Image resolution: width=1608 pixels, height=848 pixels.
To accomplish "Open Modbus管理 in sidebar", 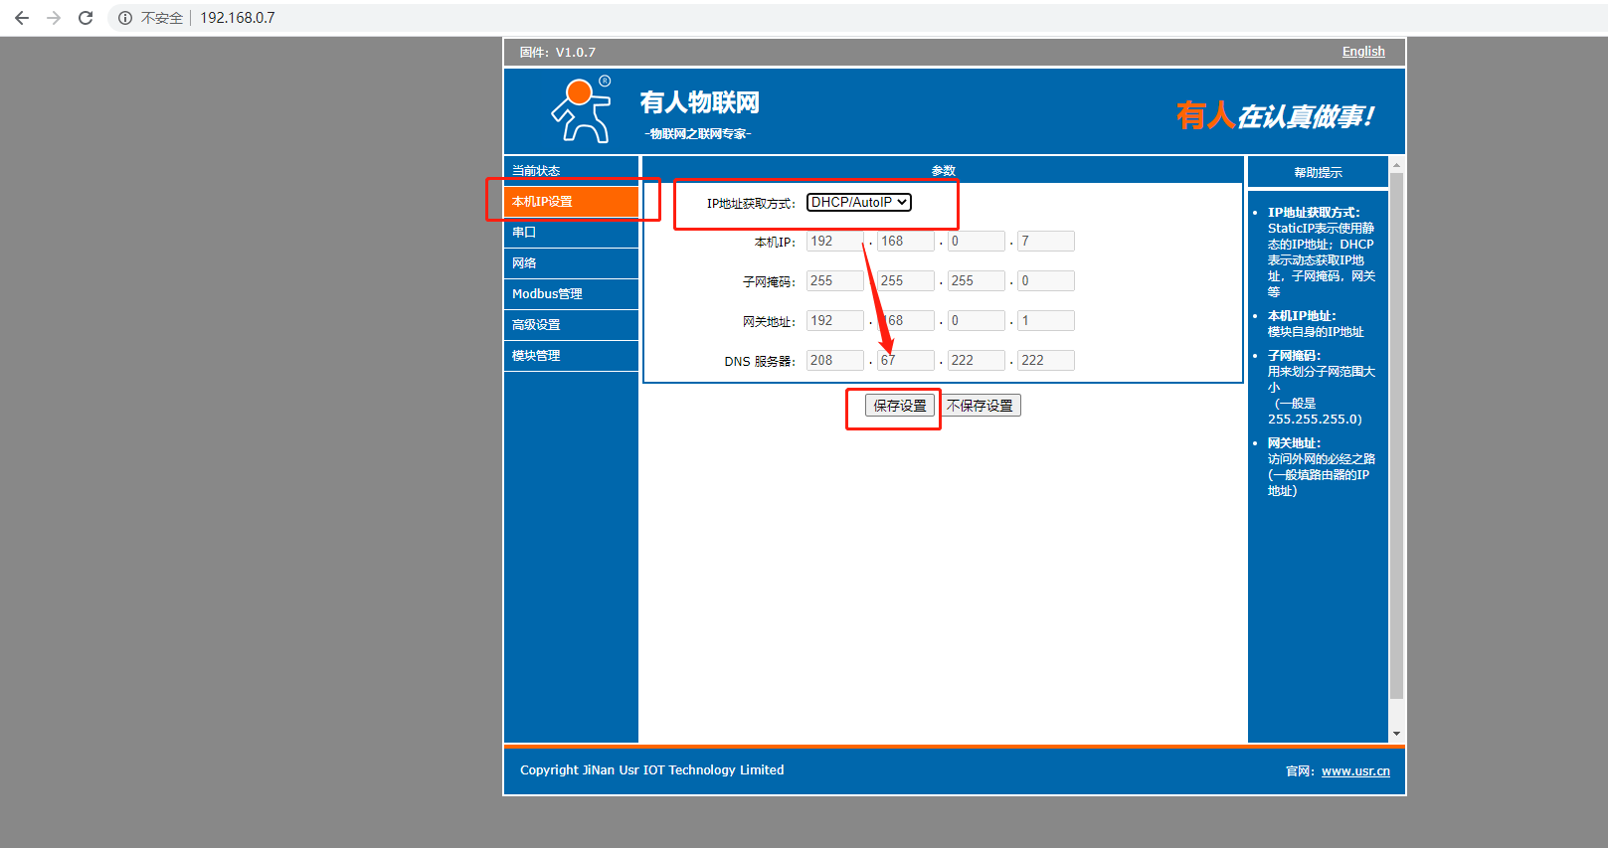I will click(547, 294).
